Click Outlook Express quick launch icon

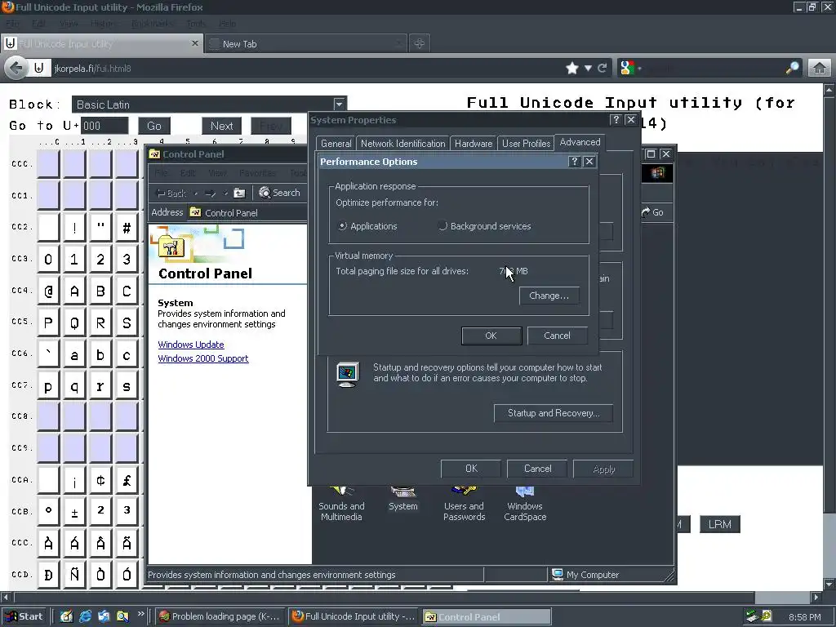[x=104, y=616]
